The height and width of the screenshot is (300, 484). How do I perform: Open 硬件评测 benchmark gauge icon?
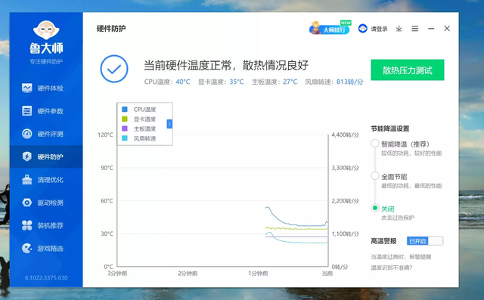point(27,134)
